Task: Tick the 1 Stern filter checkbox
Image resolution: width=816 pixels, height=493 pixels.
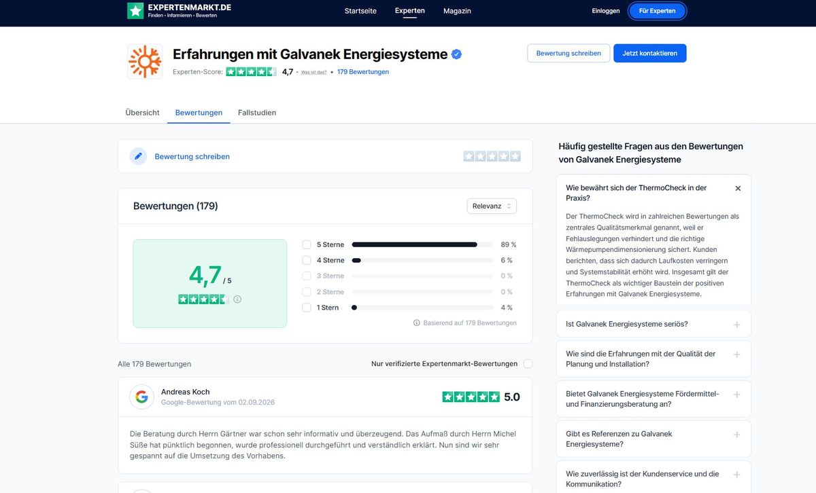Action: (307, 308)
